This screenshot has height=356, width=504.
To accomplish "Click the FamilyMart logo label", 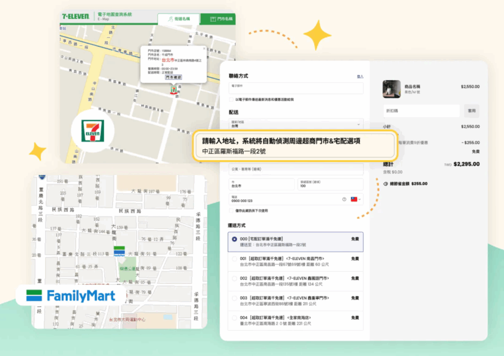I will tap(71, 296).
